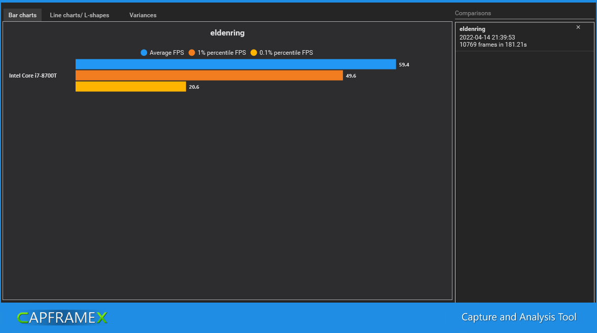Viewport: 597px width, 333px height.
Task: Click the yellow 0.1% percentile bar
Action: 130,86
